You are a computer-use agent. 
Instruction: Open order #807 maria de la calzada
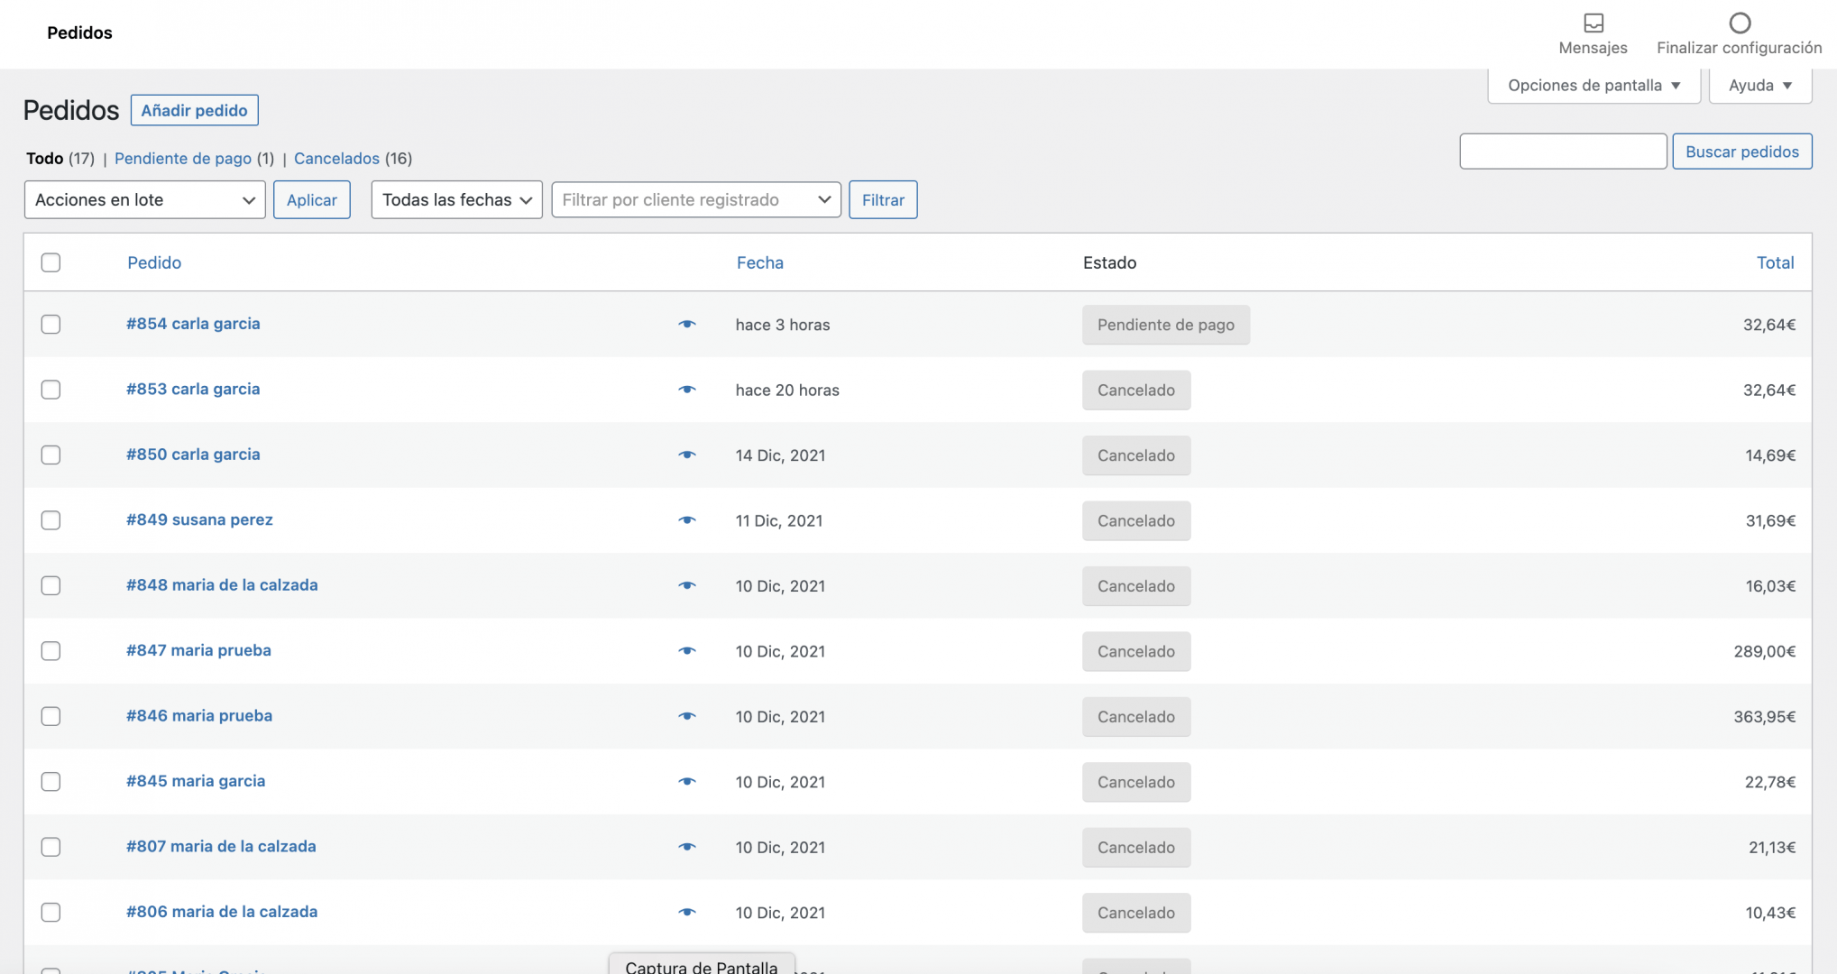(x=221, y=847)
